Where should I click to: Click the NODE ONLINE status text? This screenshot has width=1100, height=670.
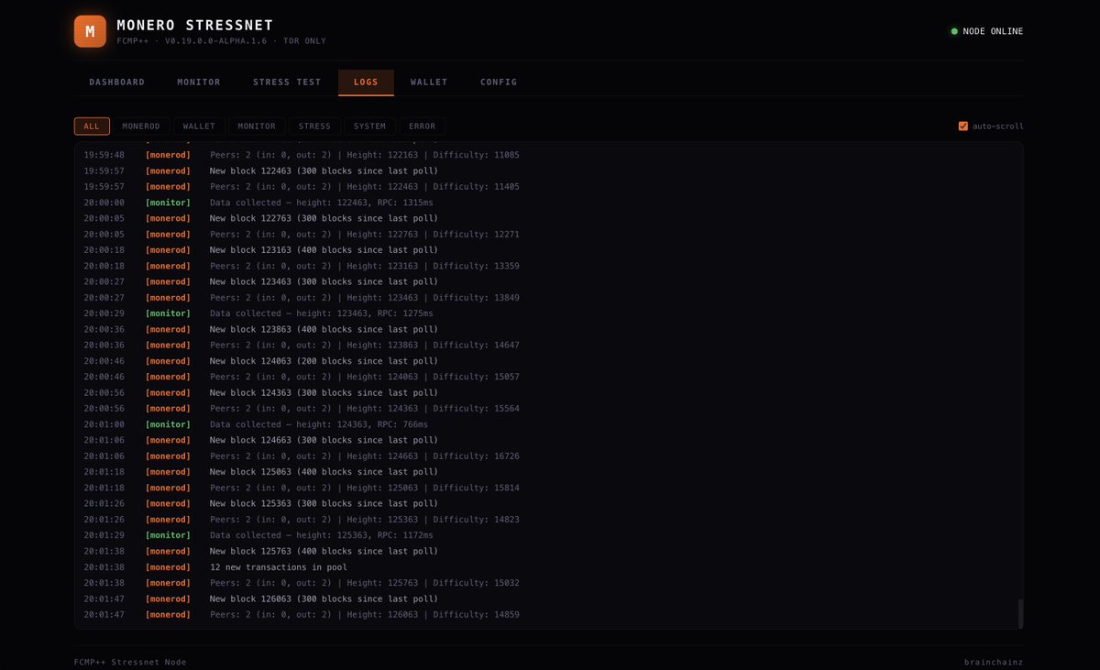coord(993,31)
